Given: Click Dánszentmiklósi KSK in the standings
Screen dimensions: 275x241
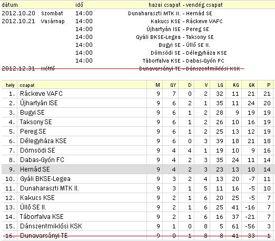Looking at the screenshot, I should click(x=51, y=226).
